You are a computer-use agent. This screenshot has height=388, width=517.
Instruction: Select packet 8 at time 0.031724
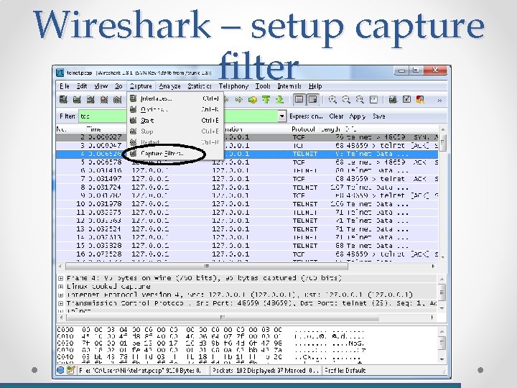coord(247,188)
